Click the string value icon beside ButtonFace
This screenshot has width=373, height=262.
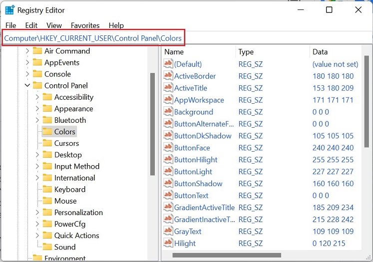click(168, 148)
